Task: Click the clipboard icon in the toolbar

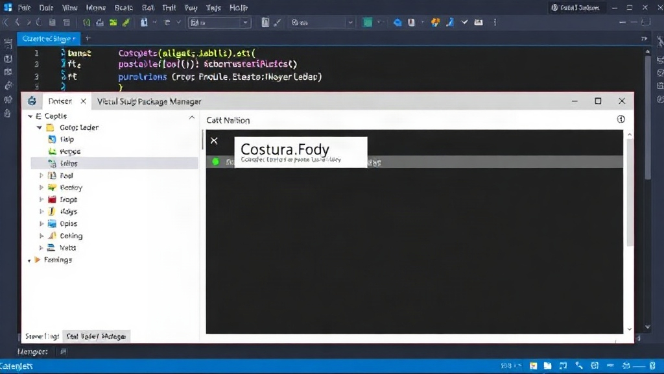Action: (265, 23)
